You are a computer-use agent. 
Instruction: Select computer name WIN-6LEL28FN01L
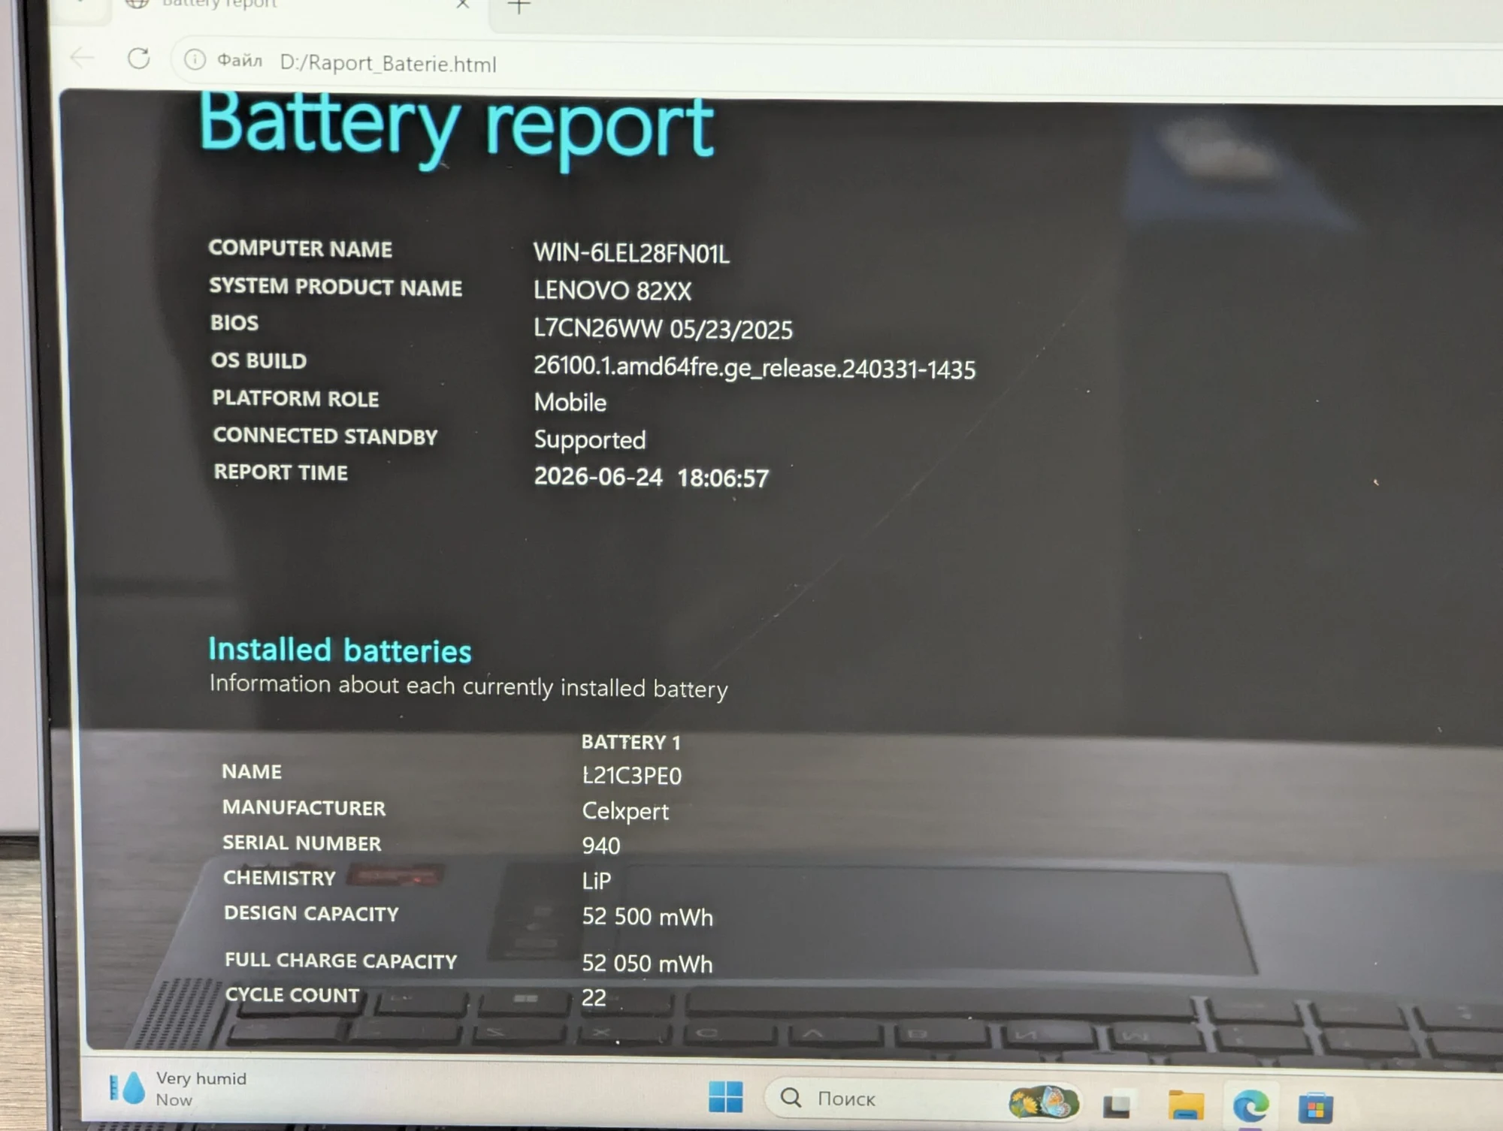631,253
